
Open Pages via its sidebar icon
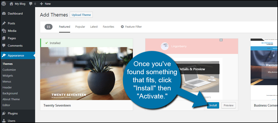click(x=4, y=38)
